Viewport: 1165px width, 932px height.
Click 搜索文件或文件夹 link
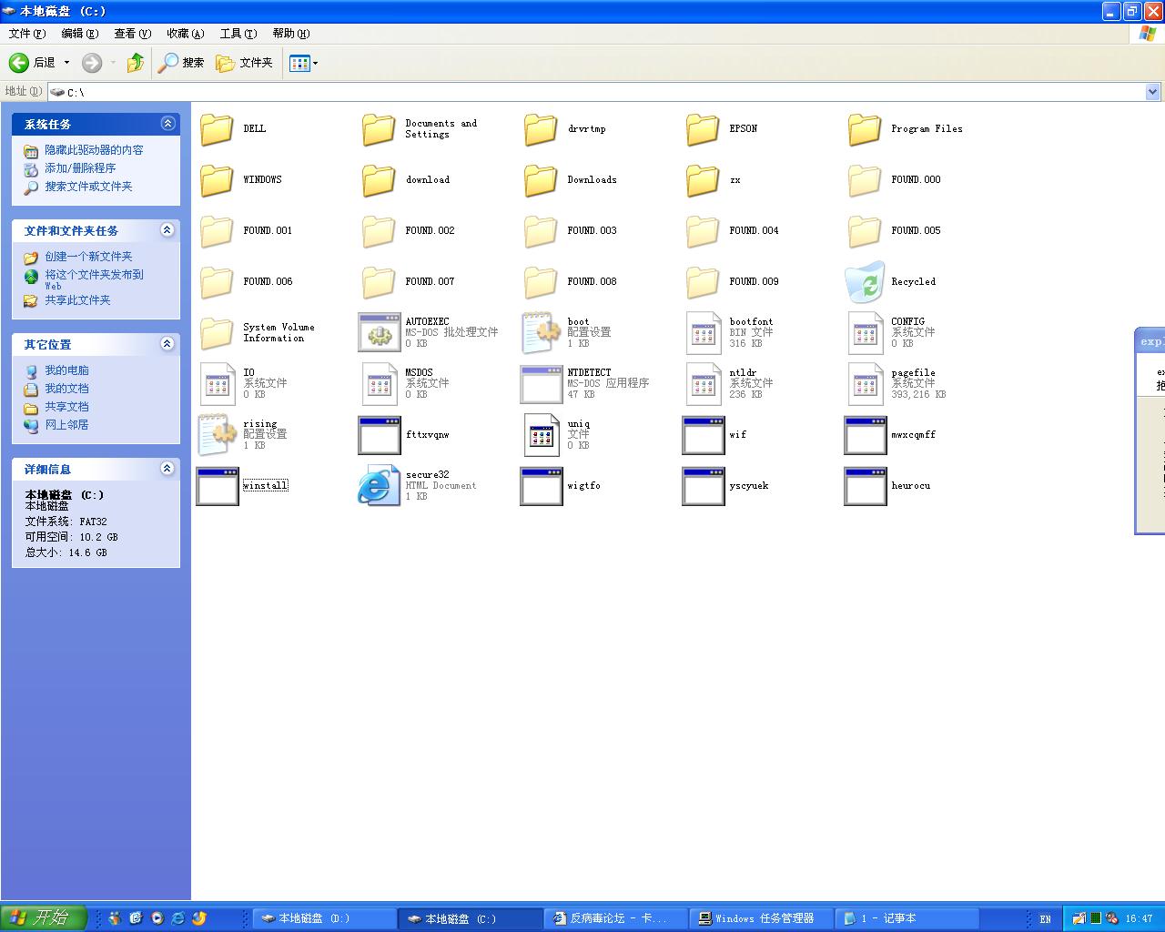pos(88,187)
